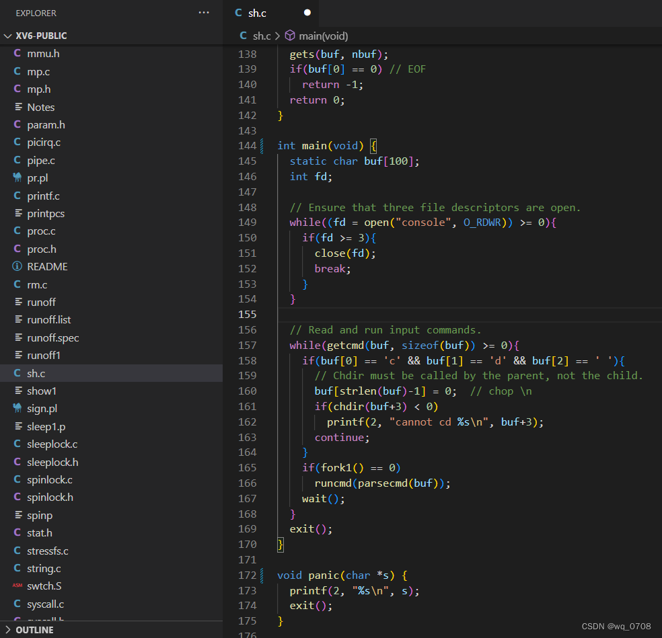Click the '// Read and run input commands.' comment
This screenshot has height=638, width=662.
(385, 330)
